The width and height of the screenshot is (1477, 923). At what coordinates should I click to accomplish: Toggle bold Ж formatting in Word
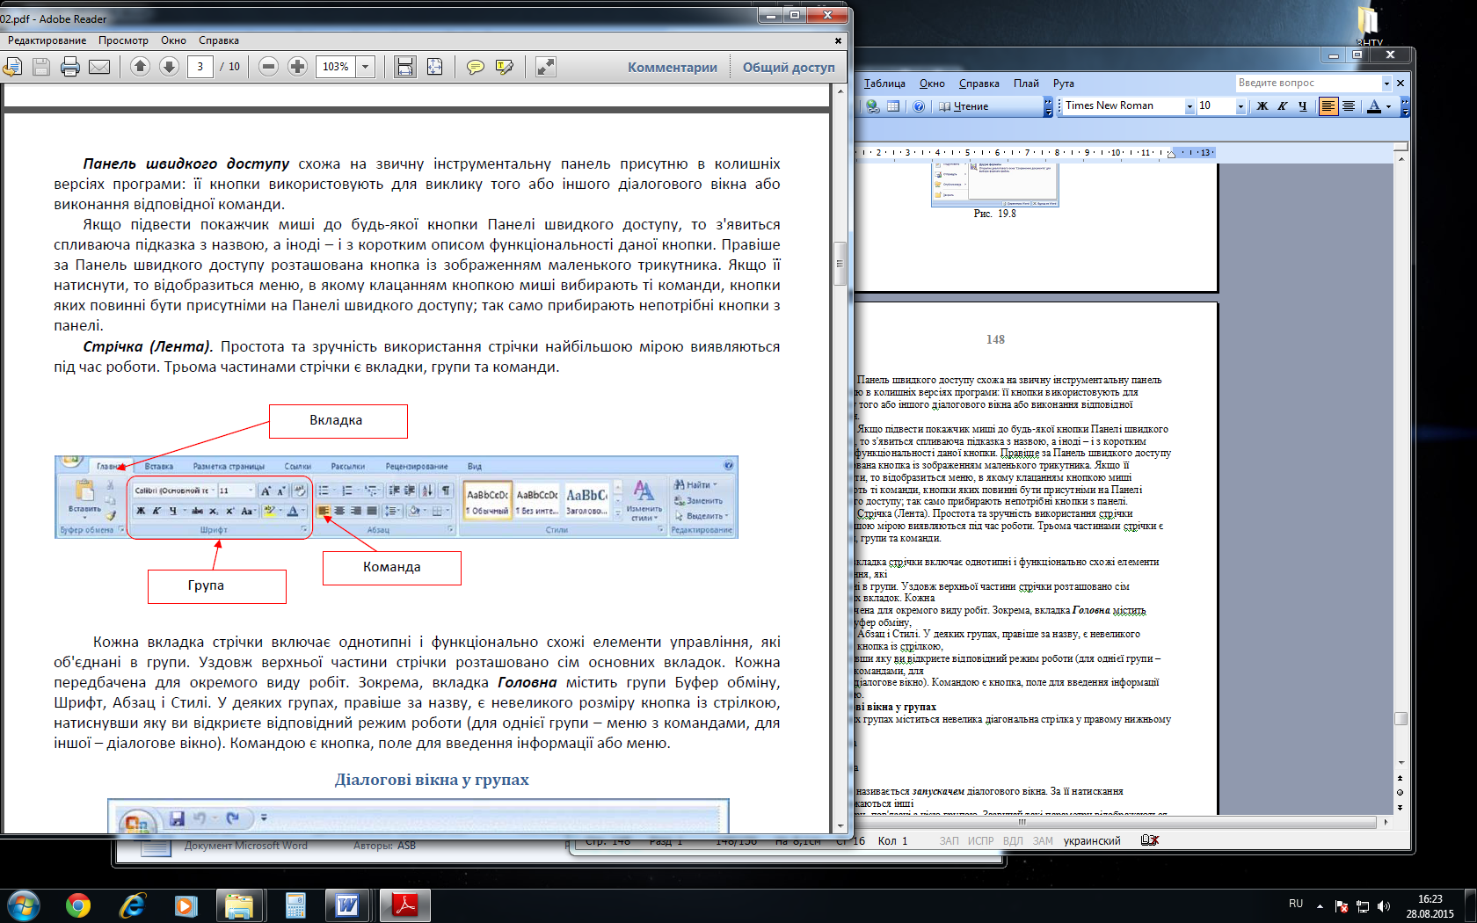pyautogui.click(x=1262, y=106)
